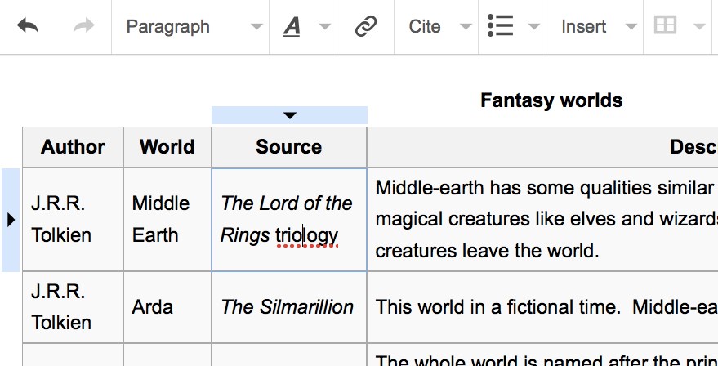
Task: Expand the list options dropdown arrow
Action: tap(534, 27)
